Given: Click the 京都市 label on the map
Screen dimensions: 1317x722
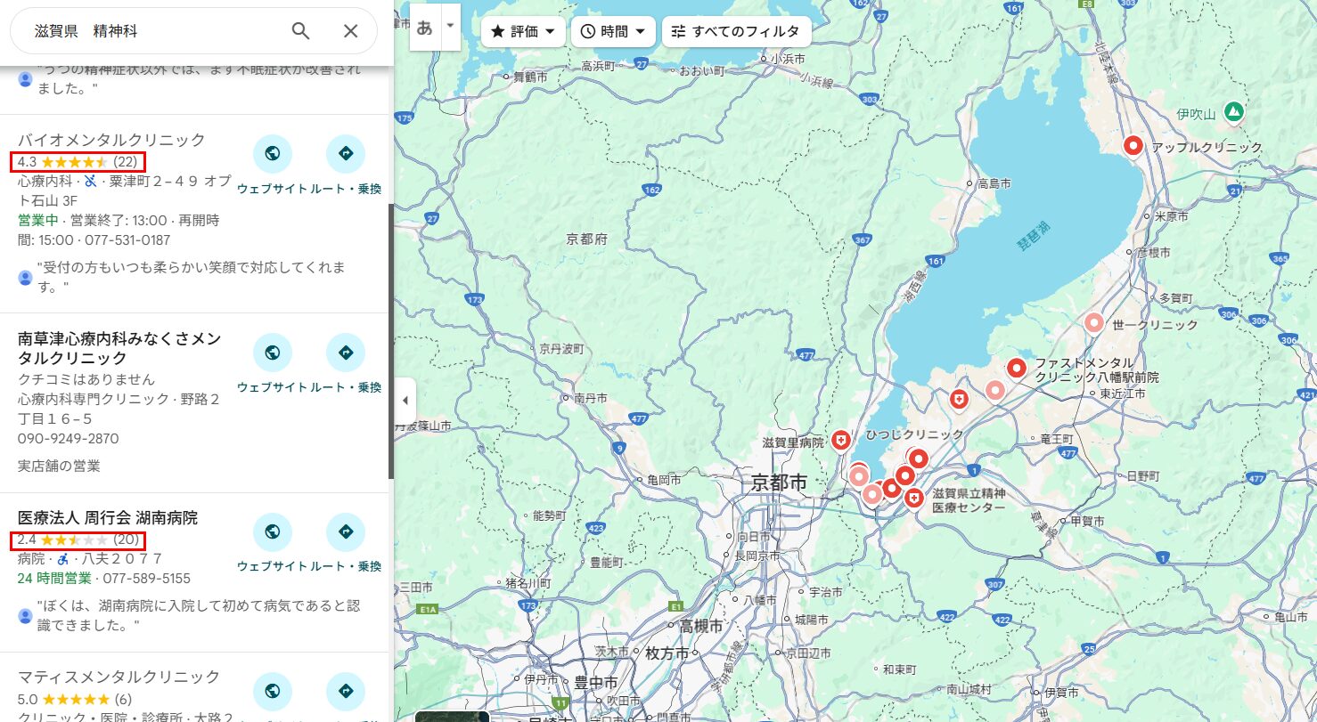Looking at the screenshot, I should (x=779, y=483).
